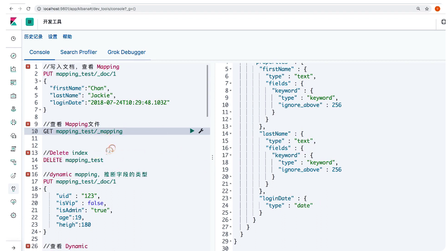Open 设置 (Settings) link
The height and width of the screenshot is (251, 448).
pyautogui.click(x=52, y=37)
